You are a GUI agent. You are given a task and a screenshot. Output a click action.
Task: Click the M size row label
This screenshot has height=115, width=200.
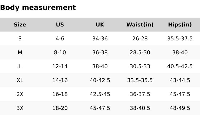20,53
